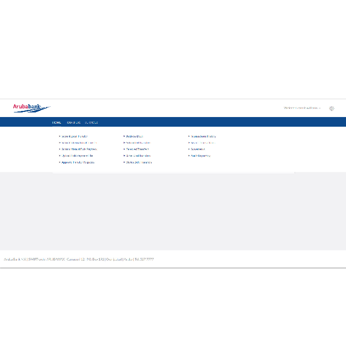This screenshot has height=346, width=346.
Task: View Rejected Transfers list
Action: pos(137,149)
